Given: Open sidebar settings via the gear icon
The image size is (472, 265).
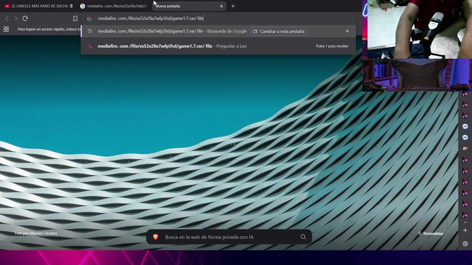Looking at the screenshot, I should (465, 244).
